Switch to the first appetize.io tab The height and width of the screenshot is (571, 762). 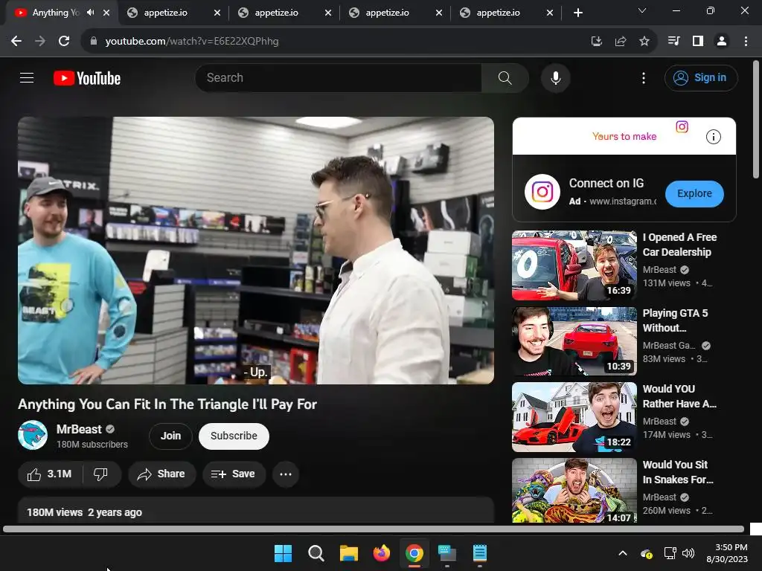[173, 13]
